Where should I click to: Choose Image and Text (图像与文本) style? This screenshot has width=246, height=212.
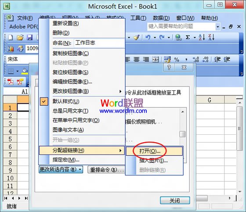click(68, 130)
